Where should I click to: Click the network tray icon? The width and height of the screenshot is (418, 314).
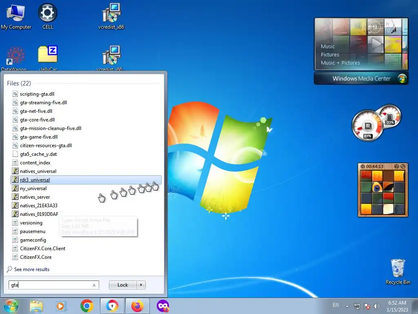tap(357, 306)
